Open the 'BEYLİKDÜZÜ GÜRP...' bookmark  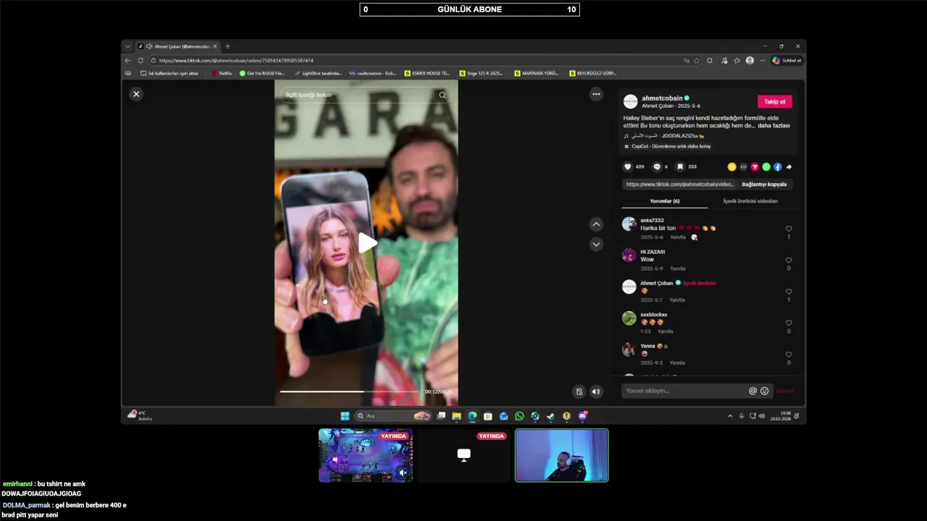click(593, 73)
